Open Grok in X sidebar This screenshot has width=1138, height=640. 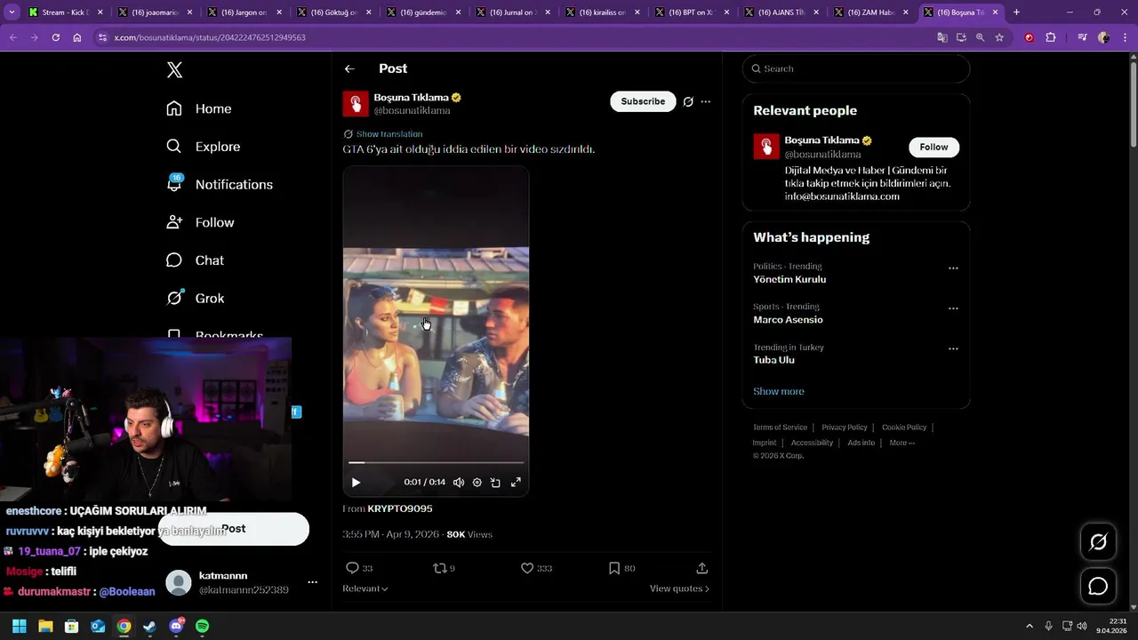196,299
